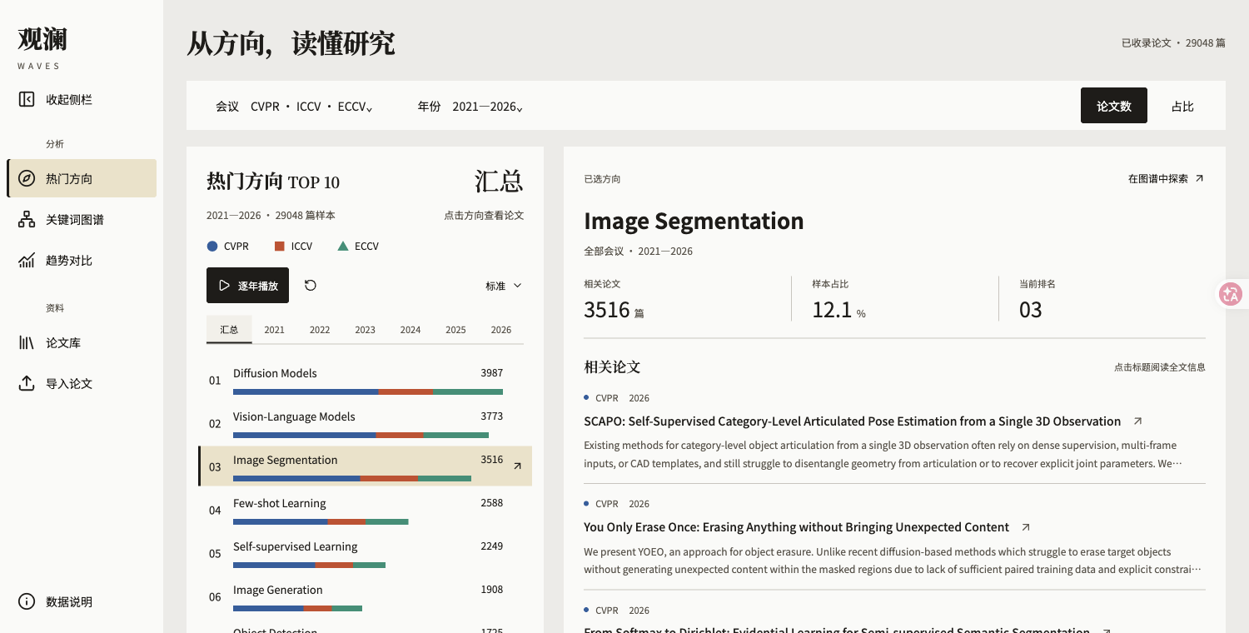Toggle CVPR legend series
The image size is (1249, 633).
tap(227, 246)
